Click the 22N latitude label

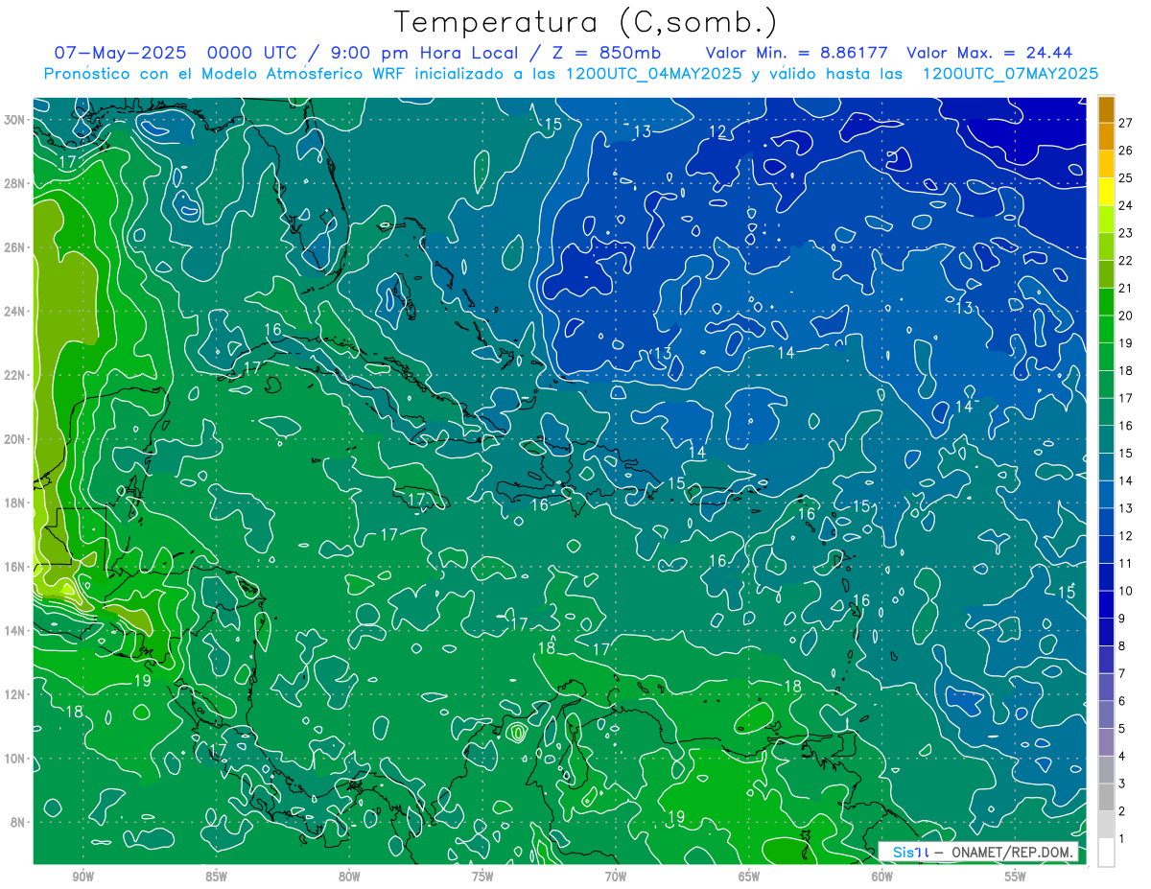(15, 375)
